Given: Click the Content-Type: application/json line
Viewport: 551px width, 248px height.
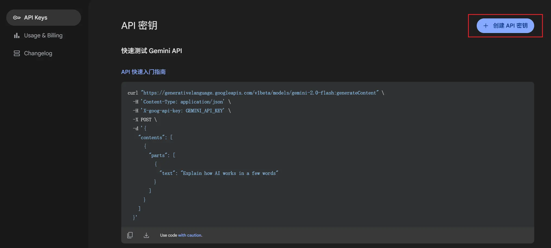Looking at the screenshot, I should tap(182, 102).
